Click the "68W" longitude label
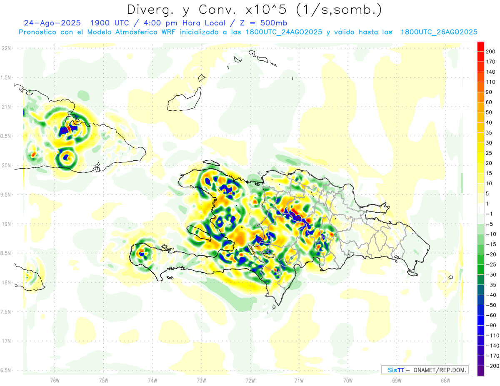This screenshot has width=500, height=386. tap(445, 381)
